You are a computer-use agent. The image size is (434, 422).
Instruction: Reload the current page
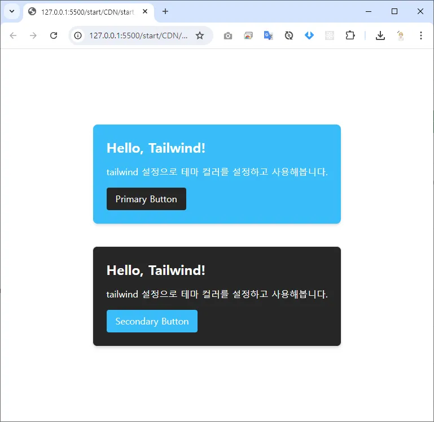[x=54, y=35]
